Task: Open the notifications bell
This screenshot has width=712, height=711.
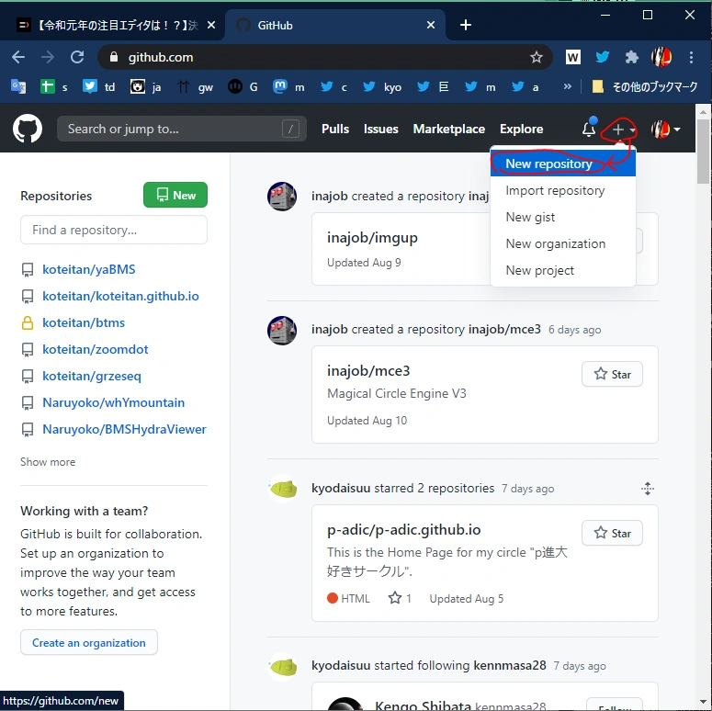Action: tap(589, 129)
